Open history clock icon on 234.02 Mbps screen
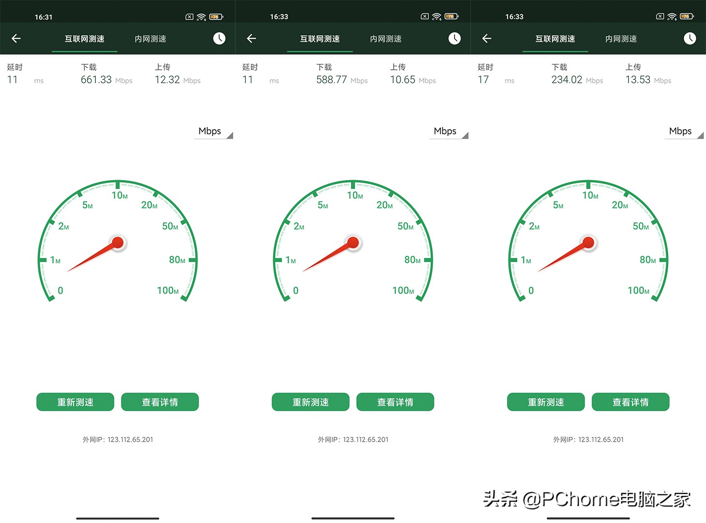The image size is (706, 523). (690, 39)
